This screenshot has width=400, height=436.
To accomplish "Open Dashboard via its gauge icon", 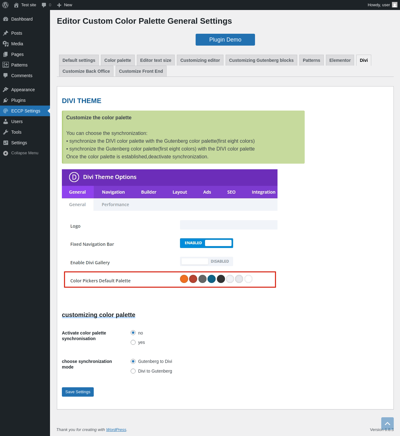I will coord(6,19).
